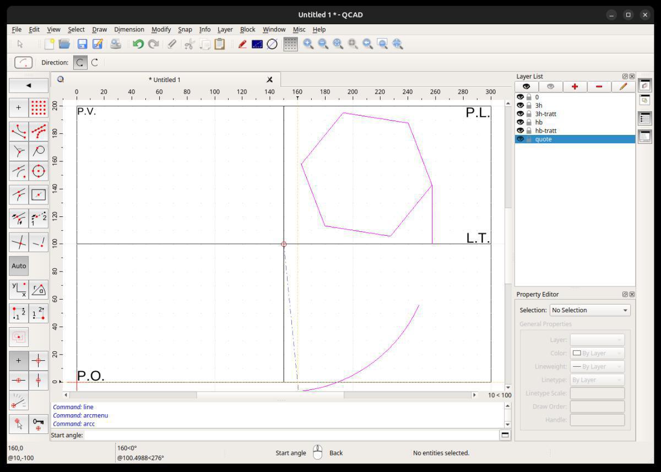The image size is (661, 472).
Task: Toggle visibility of layer hb-tratt
Action: (x=520, y=131)
